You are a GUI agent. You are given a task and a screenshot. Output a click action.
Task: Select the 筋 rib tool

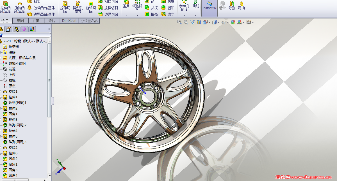coord(150,1)
